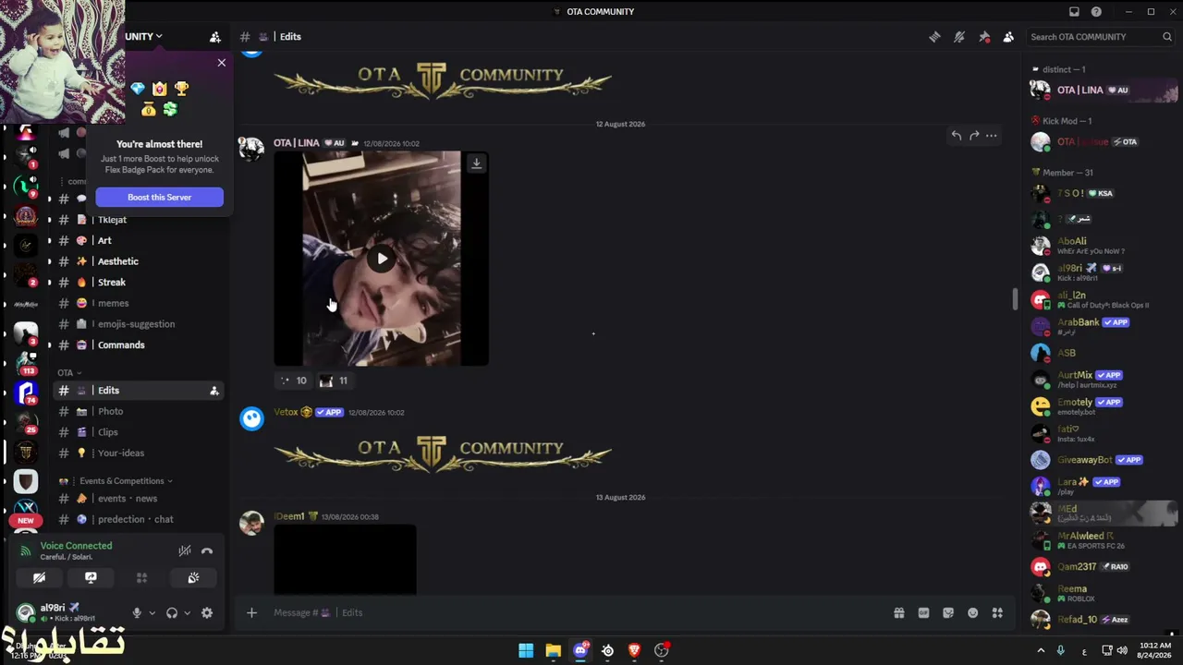Open microphone input options dropdown arrow
The width and height of the screenshot is (1183, 665).
click(152, 612)
